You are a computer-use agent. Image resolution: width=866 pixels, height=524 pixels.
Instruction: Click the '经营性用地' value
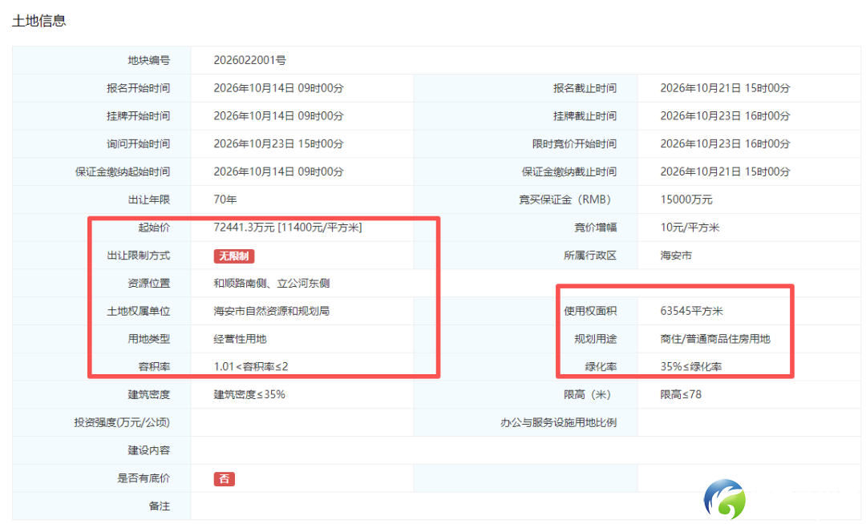pos(241,339)
